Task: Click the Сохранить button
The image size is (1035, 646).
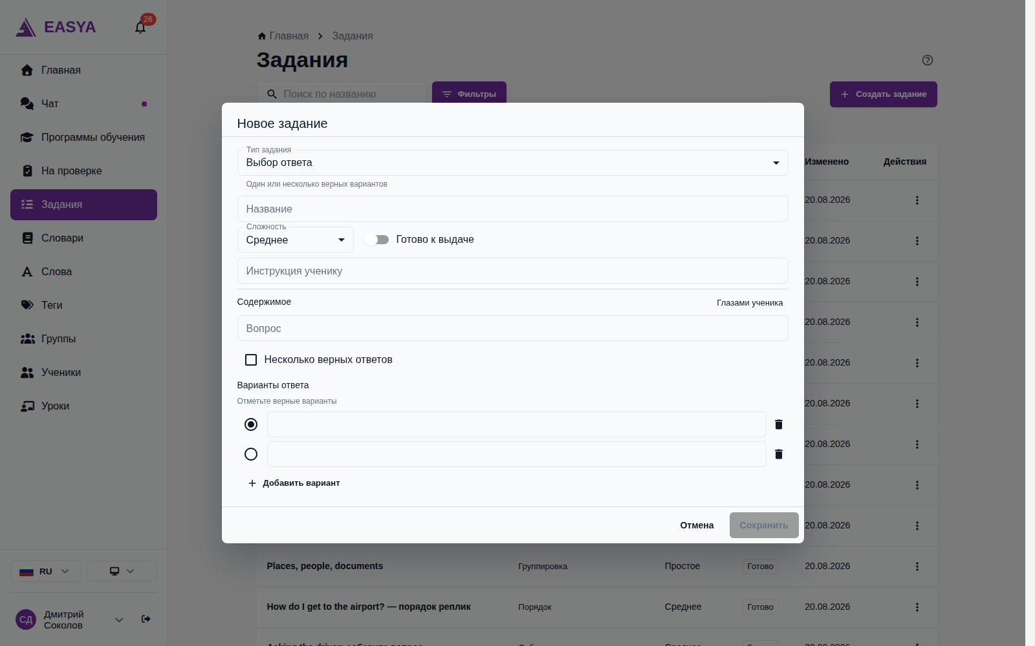Action: pos(764,525)
